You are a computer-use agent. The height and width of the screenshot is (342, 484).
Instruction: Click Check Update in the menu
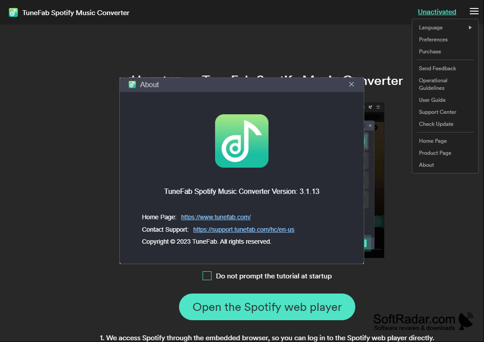(445, 124)
